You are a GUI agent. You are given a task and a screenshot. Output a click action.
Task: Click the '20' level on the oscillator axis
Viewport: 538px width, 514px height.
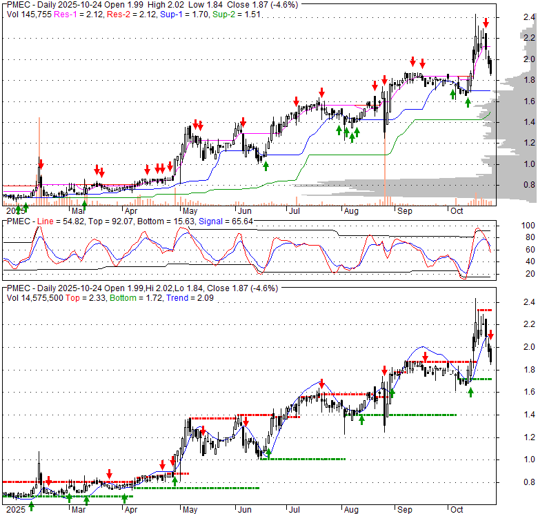click(x=530, y=274)
